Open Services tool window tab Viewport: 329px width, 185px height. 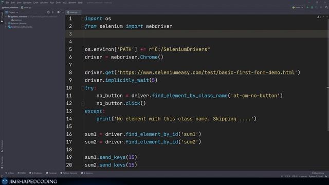tap(87, 173)
